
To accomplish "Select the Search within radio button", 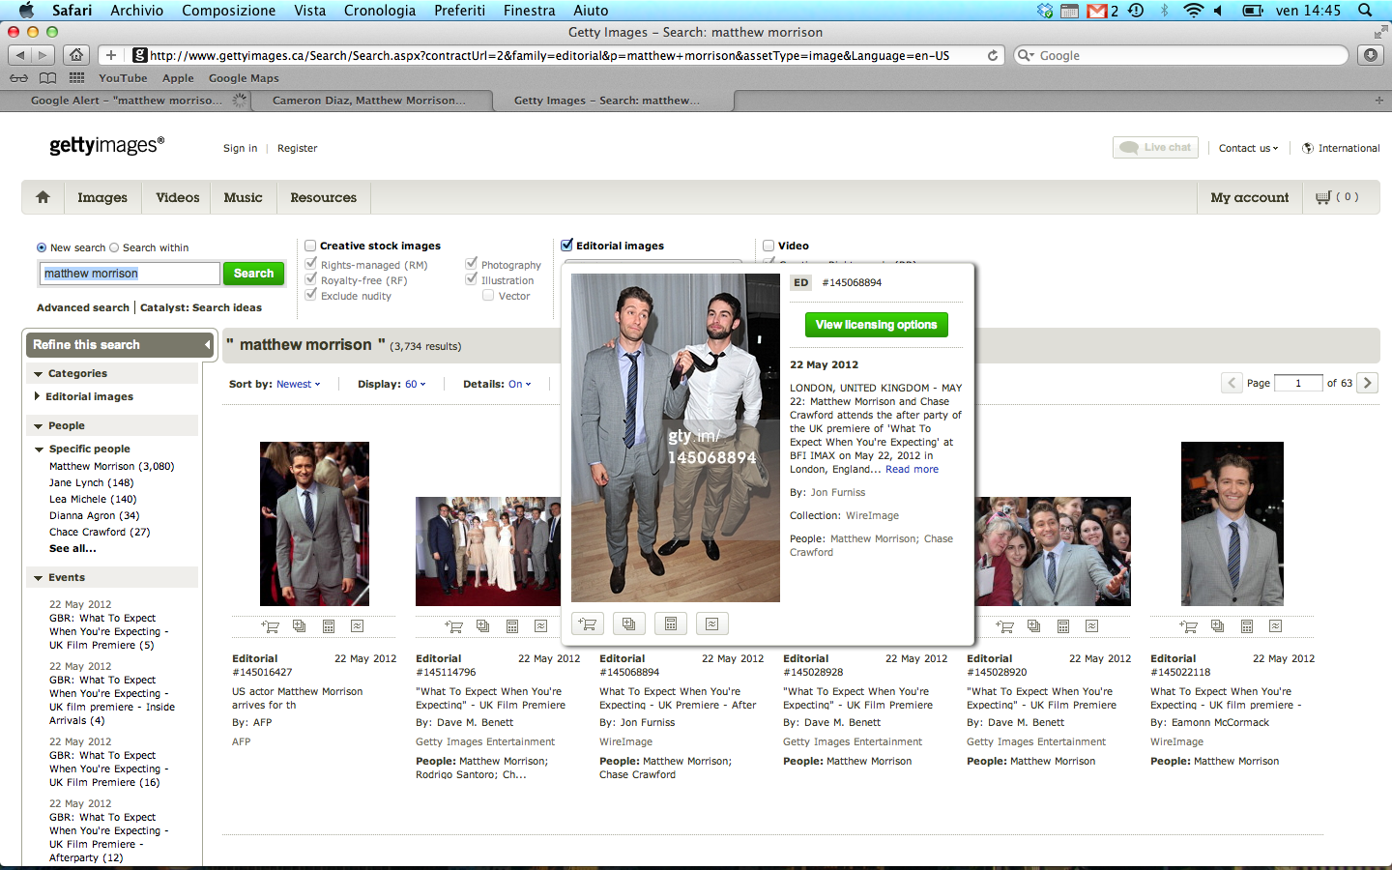I will coord(114,247).
